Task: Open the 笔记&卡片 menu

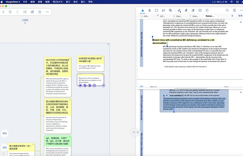Action: click(58, 2)
